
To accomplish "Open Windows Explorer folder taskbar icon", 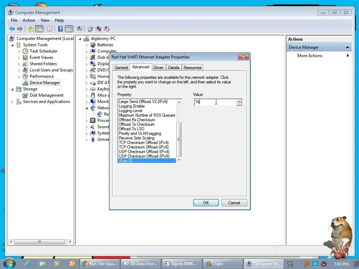I will (x=42, y=264).
